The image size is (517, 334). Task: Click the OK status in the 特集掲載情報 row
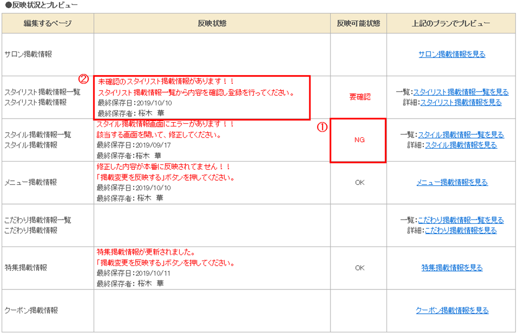(x=360, y=268)
